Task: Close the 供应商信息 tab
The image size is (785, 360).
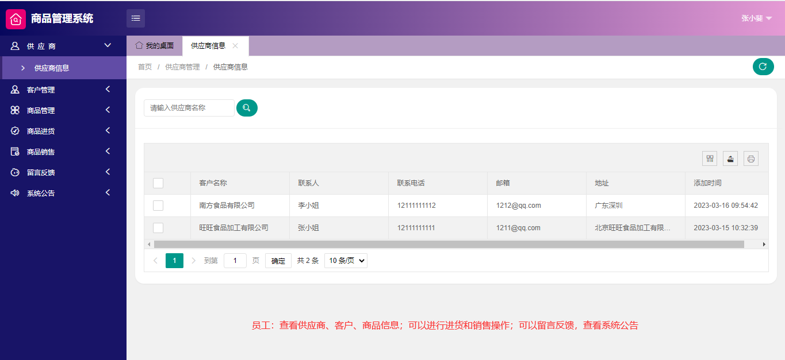Action: [x=235, y=46]
